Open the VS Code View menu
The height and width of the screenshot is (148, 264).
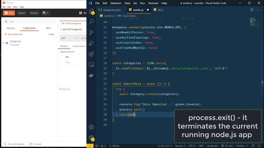(x=127, y=3)
